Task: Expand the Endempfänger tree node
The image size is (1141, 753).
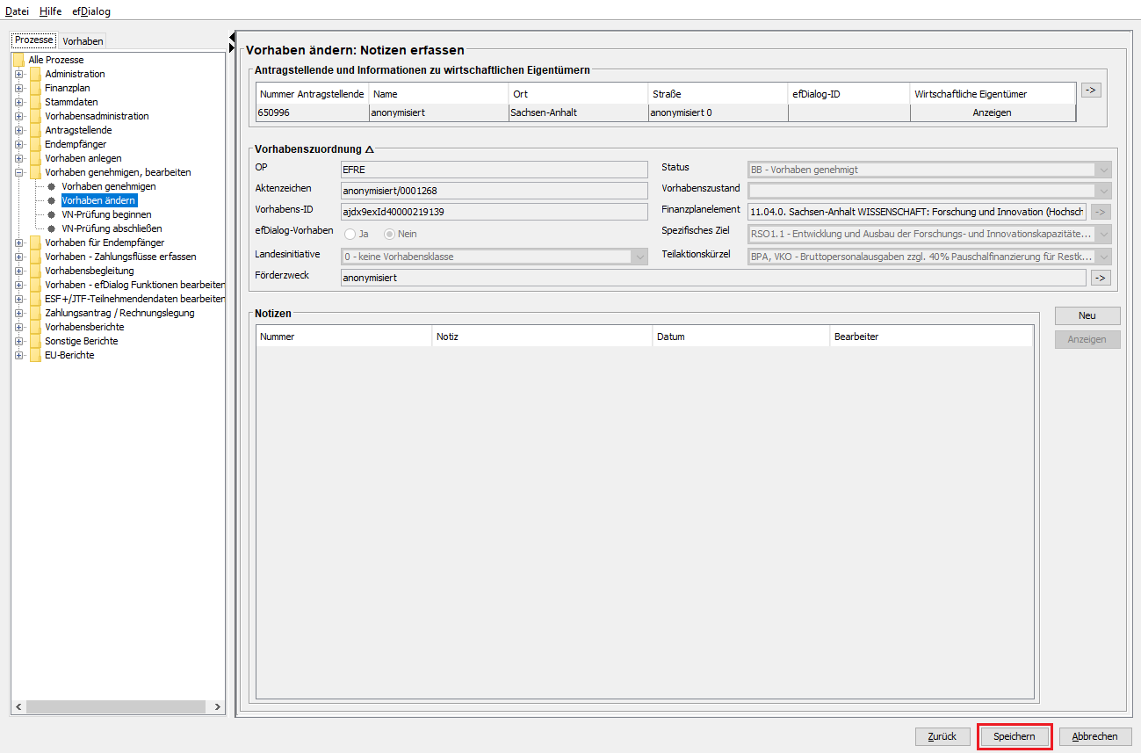Action: [18, 144]
